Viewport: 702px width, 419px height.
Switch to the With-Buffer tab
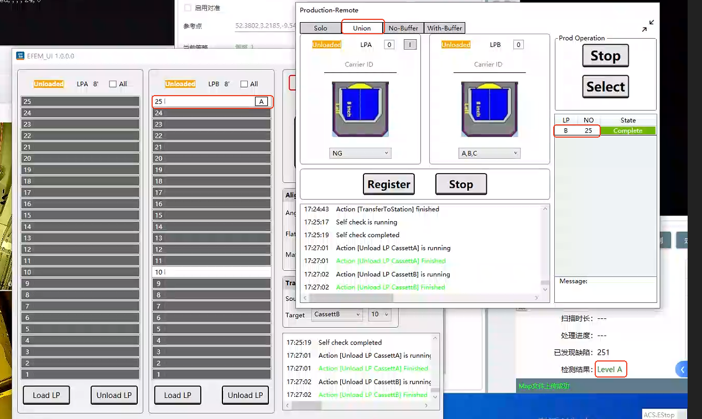(445, 28)
